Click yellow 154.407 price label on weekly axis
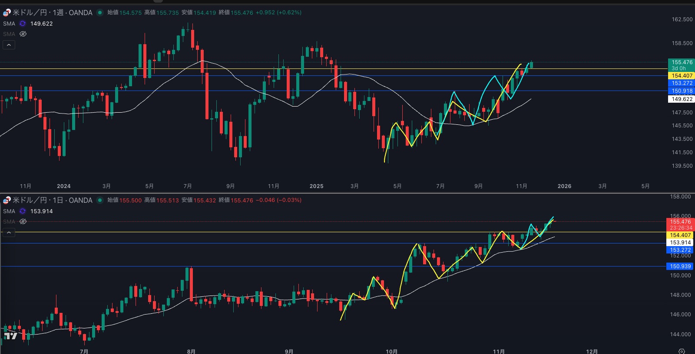Screen dimensions: 695x354 click(682, 76)
